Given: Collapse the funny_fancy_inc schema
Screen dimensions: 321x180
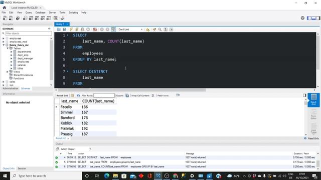Looking at the screenshot, I should point(4,45).
